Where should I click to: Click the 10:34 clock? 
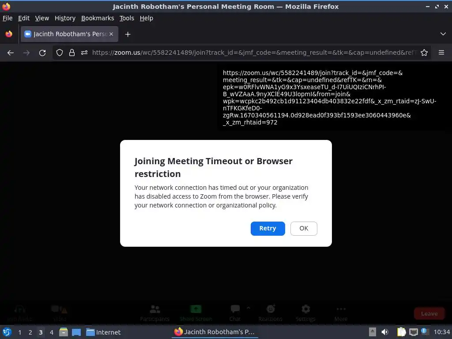point(442,332)
